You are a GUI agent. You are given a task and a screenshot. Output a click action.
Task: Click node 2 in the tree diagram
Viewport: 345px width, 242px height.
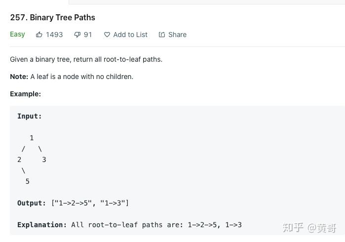click(19, 160)
